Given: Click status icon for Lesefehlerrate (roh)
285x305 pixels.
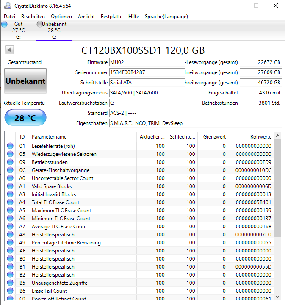Looking at the screenshot, I should point(10,146).
